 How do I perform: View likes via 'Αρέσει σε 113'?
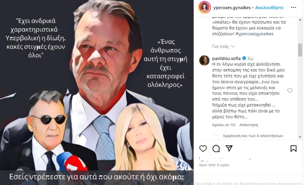[224, 125]
